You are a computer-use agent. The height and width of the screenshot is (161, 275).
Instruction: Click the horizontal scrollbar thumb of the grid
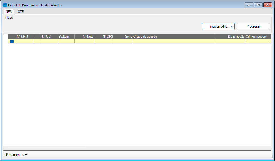(47, 148)
